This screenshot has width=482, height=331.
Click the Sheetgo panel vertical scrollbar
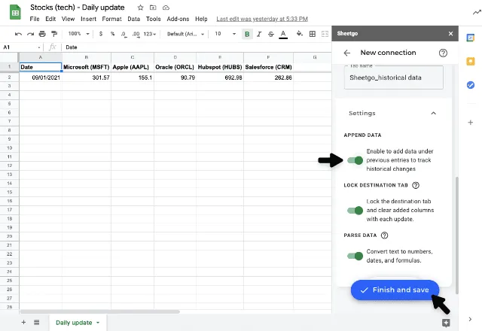457,235
